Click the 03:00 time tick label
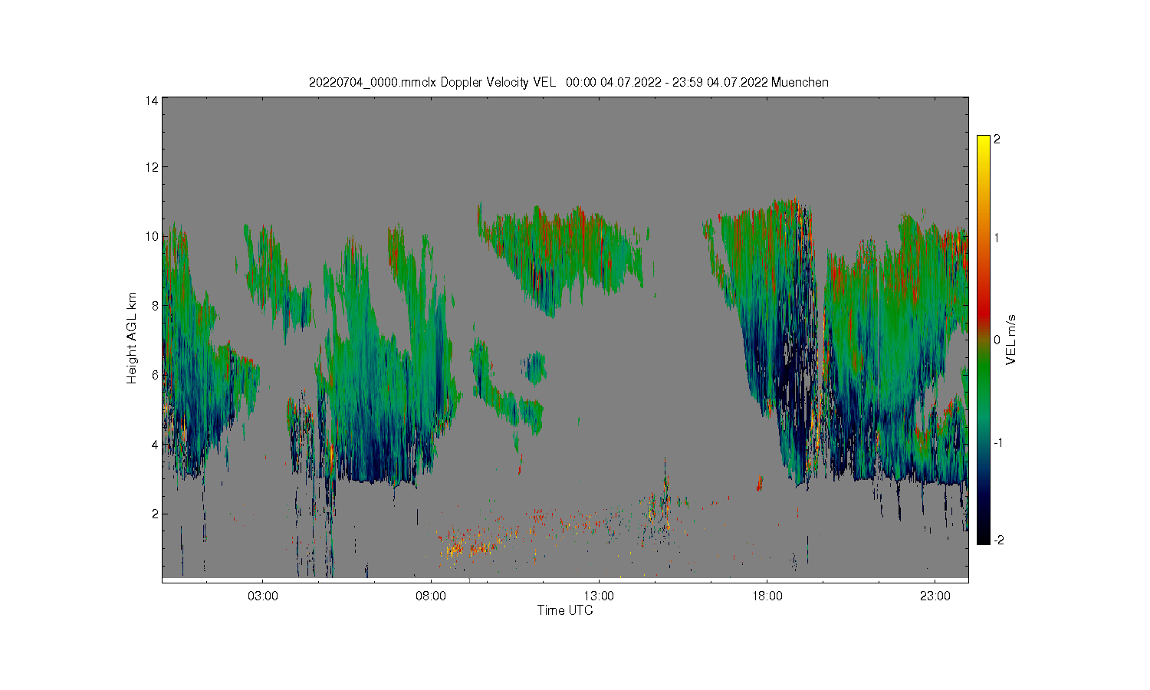This screenshot has height=690, width=1150. (263, 596)
